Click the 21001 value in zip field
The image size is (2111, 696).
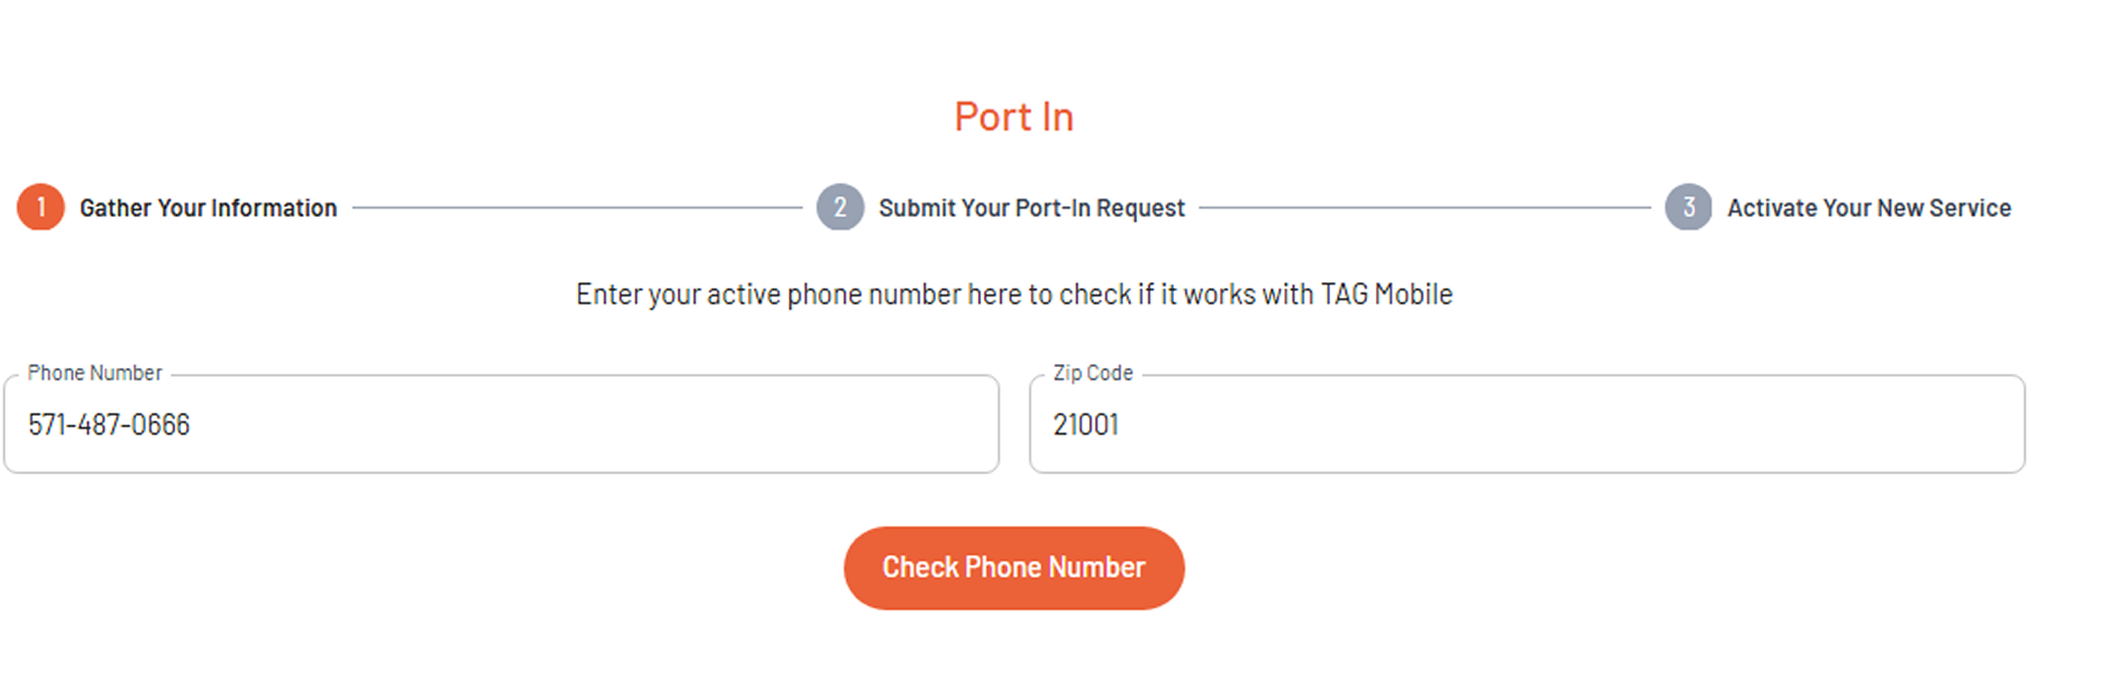[x=1085, y=425]
